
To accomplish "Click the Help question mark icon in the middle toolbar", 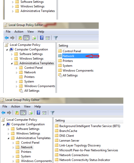I will point(42,38).
